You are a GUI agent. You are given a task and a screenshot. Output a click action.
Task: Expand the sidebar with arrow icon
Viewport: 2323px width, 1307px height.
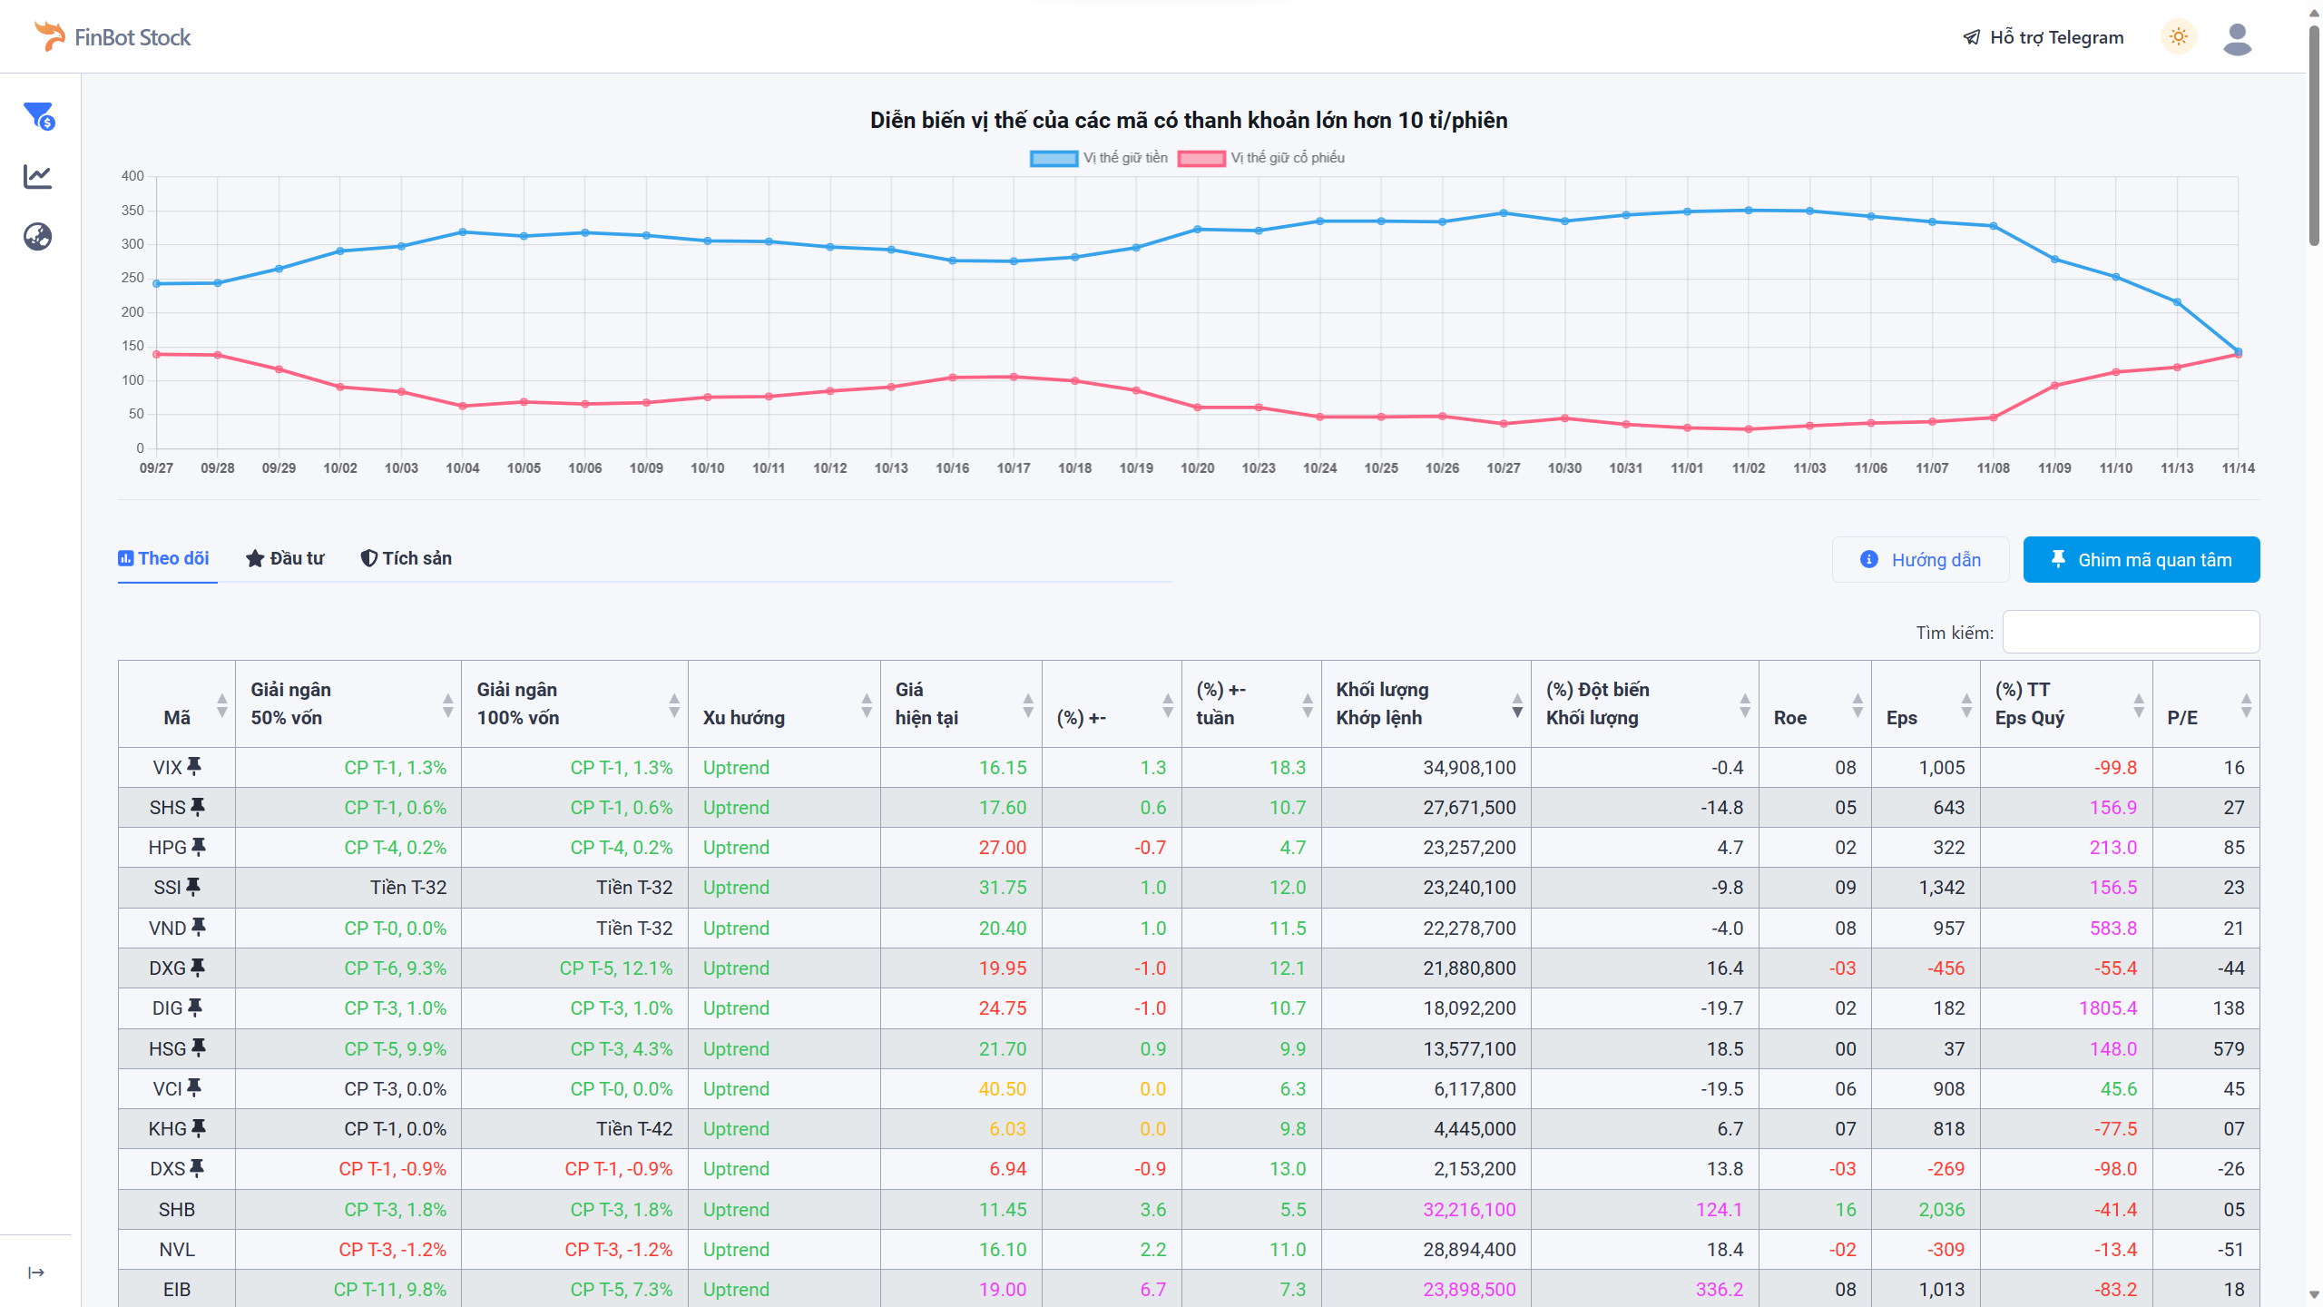pos(36,1273)
